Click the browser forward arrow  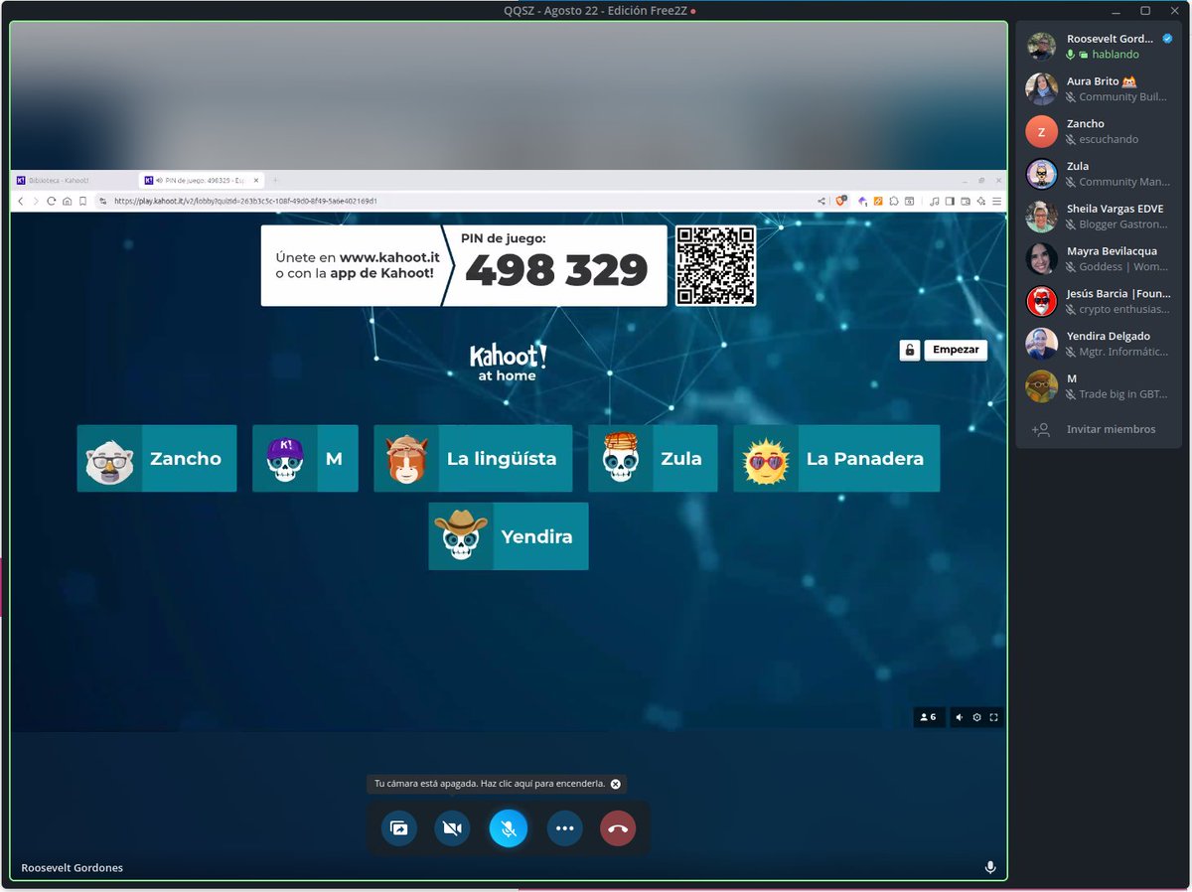[x=36, y=201]
